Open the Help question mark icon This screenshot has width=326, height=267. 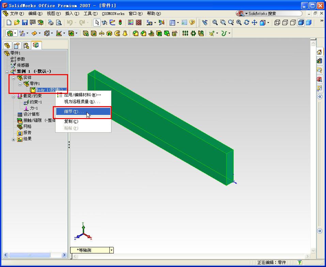192,22
